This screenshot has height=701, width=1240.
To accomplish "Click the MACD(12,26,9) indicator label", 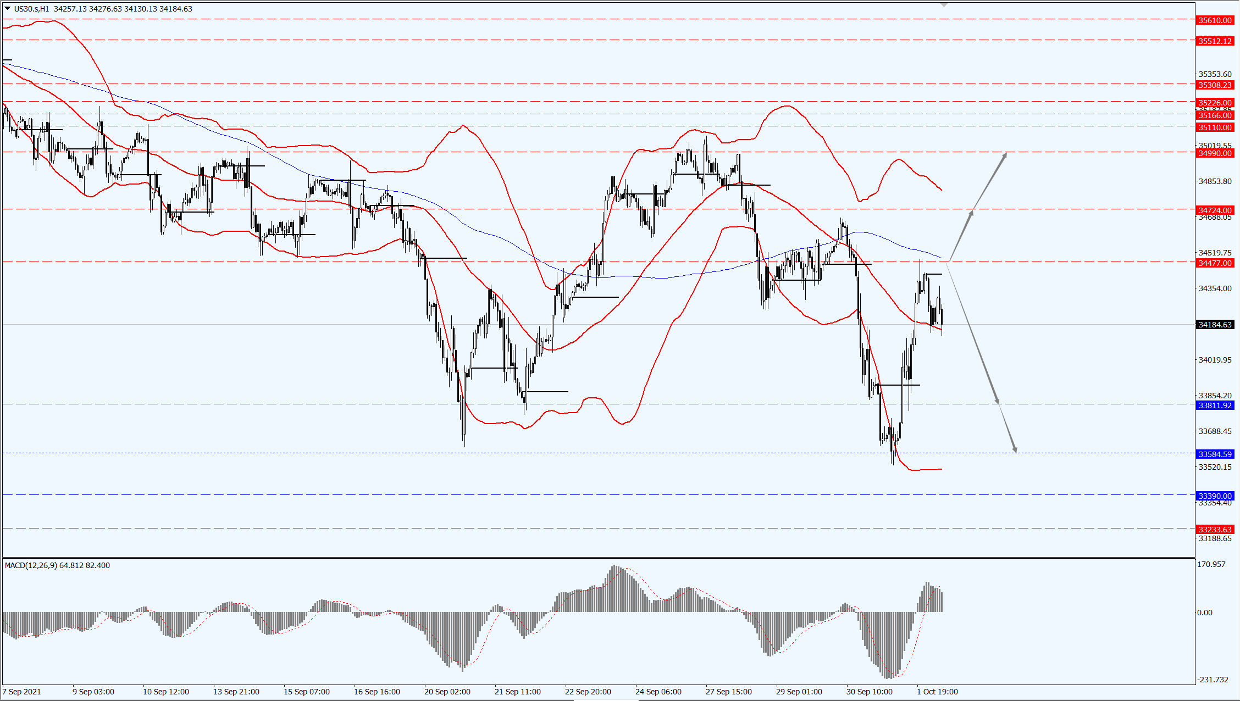I will pyautogui.click(x=31, y=565).
